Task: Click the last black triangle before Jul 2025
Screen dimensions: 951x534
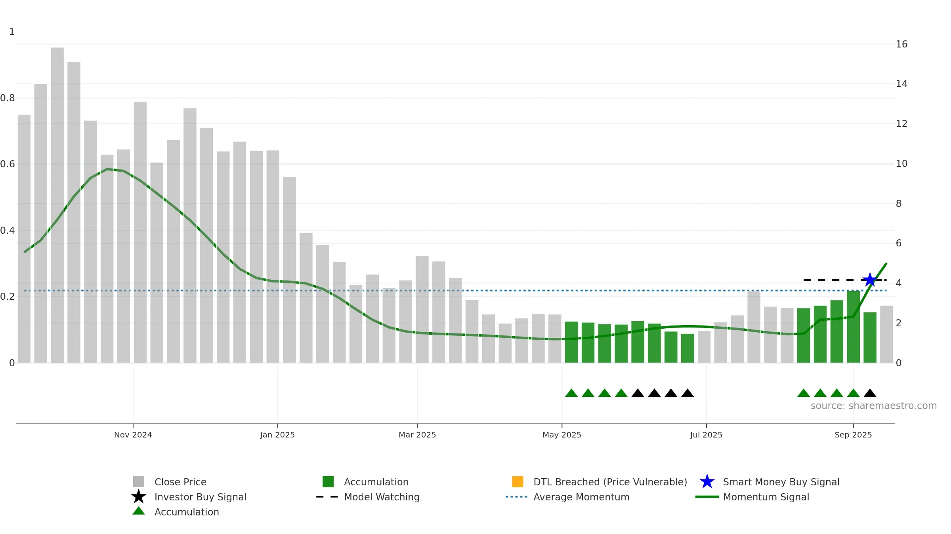Action: tap(687, 393)
